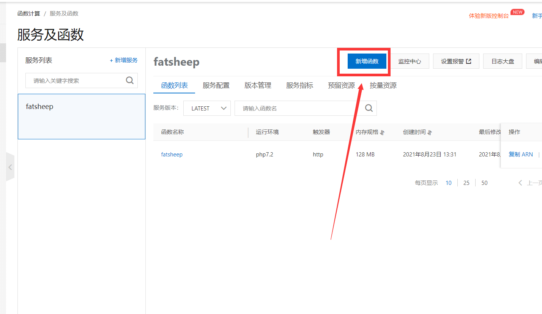Collapse the left sidebar arrow handle
The height and width of the screenshot is (314, 542).
coord(10,167)
